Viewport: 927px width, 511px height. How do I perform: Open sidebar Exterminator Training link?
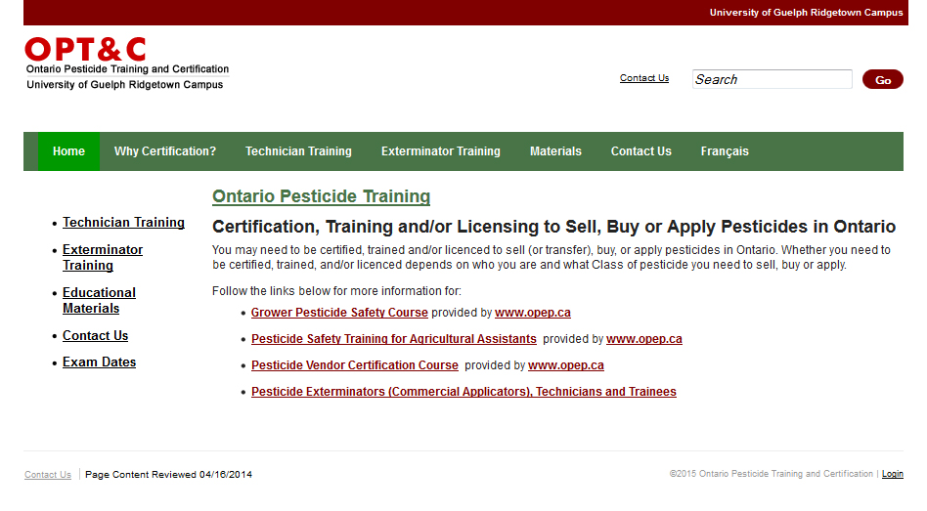[103, 258]
